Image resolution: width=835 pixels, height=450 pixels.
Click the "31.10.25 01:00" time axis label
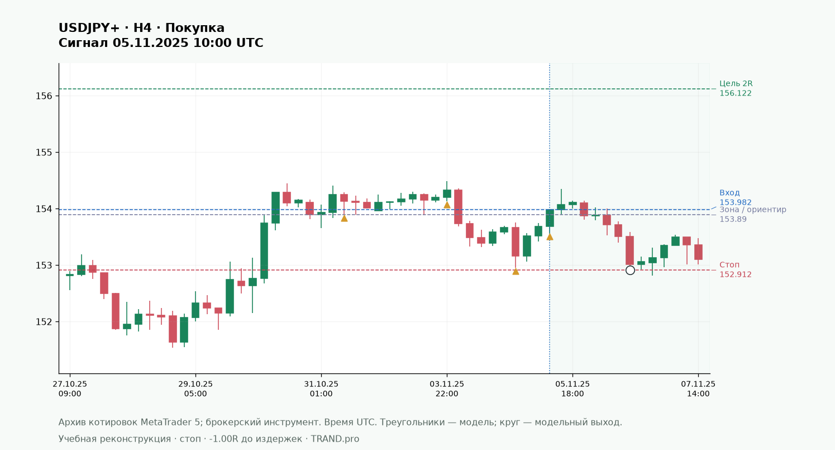click(x=321, y=389)
